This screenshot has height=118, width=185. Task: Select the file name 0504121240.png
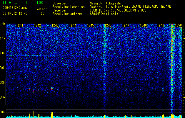15,8
